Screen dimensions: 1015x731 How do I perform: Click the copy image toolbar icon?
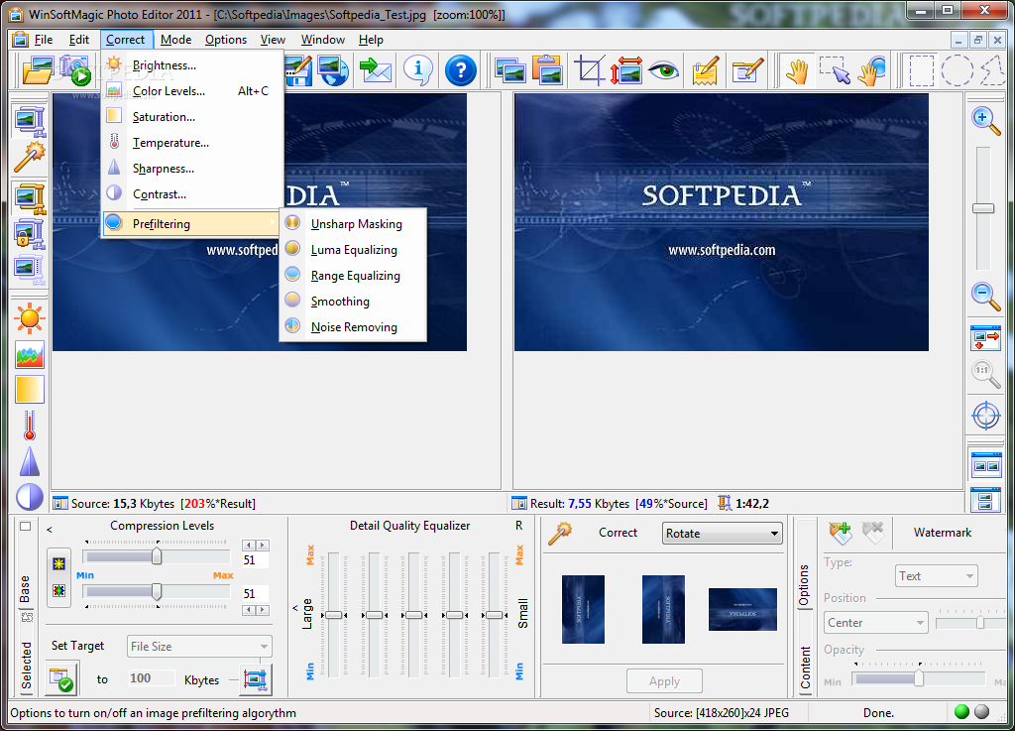click(510, 70)
